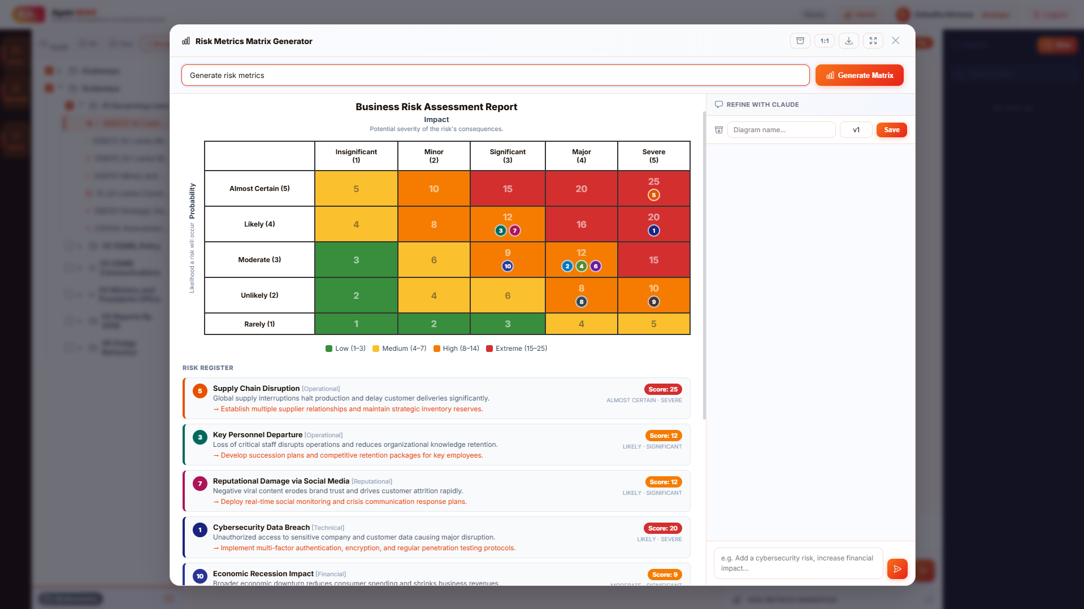Select risk marker 4 in the Moderate-Major cell
Screen dimensions: 1084x609
click(x=581, y=267)
